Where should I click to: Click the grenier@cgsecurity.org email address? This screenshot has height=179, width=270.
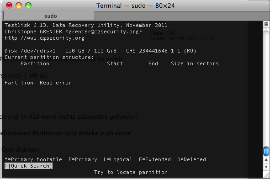[x=104, y=32]
